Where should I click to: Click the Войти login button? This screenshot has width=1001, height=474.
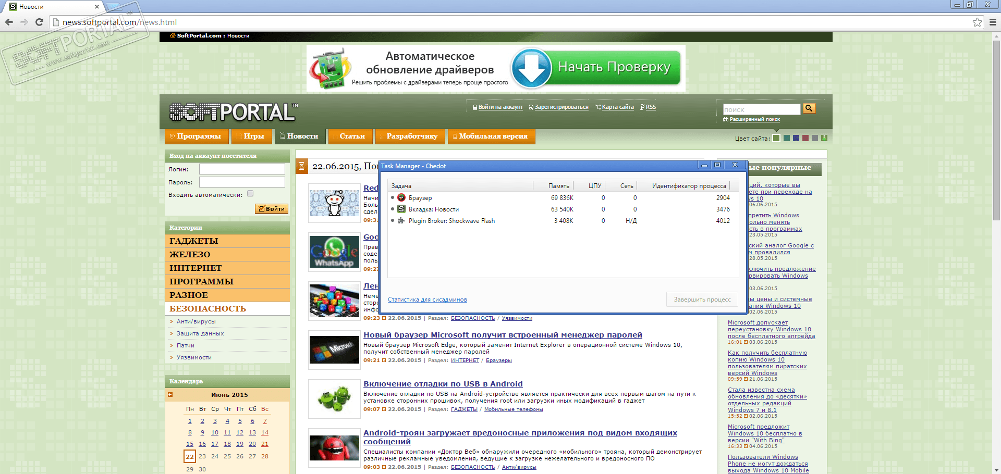(272, 209)
